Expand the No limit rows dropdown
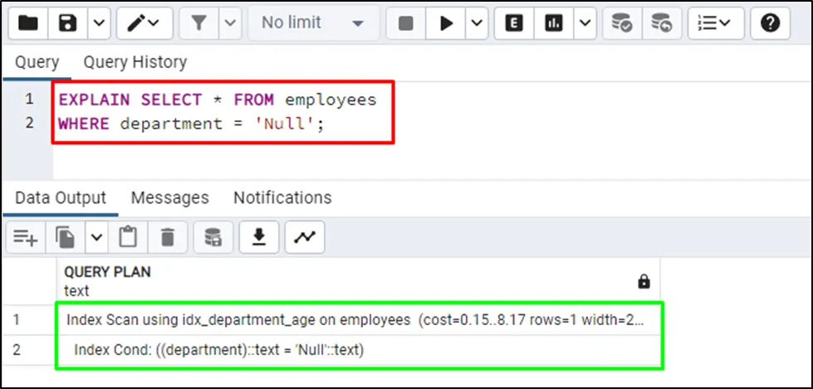Screen dimensions: 813x389 pos(311,23)
